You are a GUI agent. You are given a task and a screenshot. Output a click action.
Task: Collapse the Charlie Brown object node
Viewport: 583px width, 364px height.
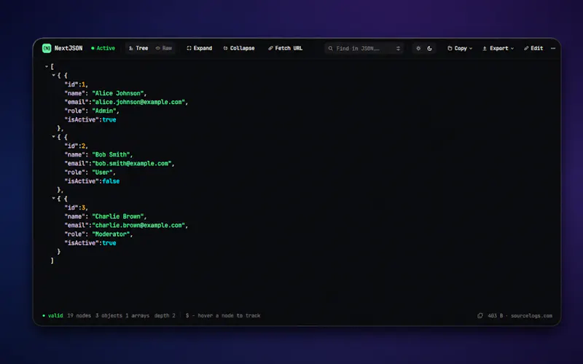(x=53, y=198)
